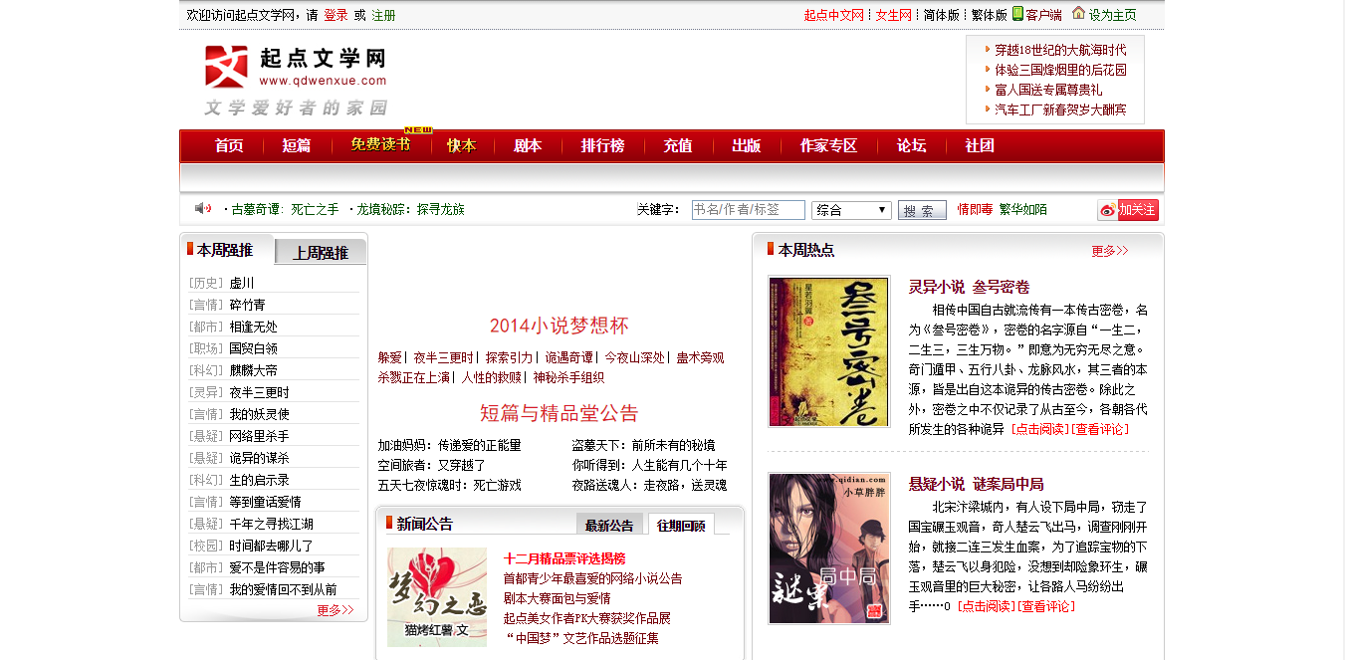Open 虚川 in the weekly list
The width and height of the screenshot is (1345, 660).
pos(242,283)
